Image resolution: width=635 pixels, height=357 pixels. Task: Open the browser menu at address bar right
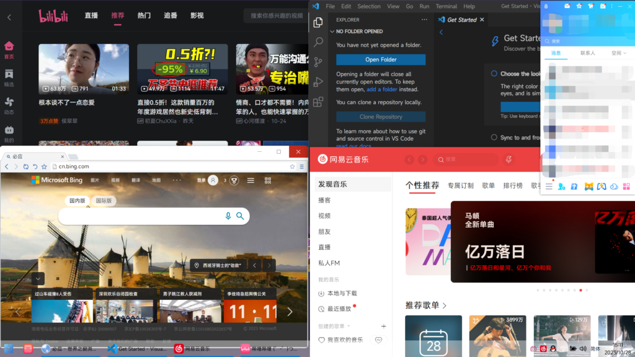302,166
